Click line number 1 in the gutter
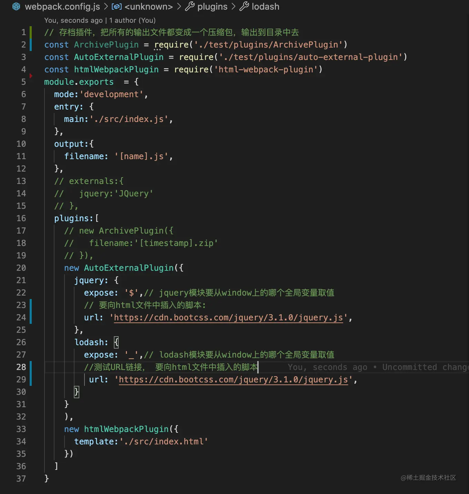 point(23,32)
